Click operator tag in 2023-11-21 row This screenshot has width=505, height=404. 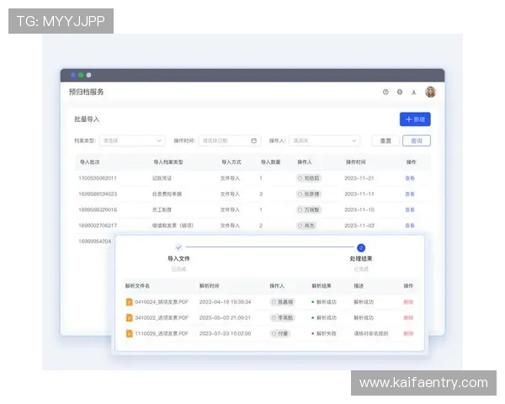click(309, 178)
